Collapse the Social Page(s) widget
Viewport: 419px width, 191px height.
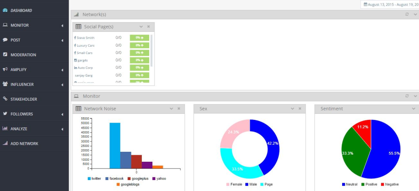(x=141, y=27)
